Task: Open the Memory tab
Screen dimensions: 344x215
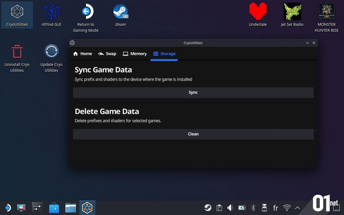Action: coord(135,54)
